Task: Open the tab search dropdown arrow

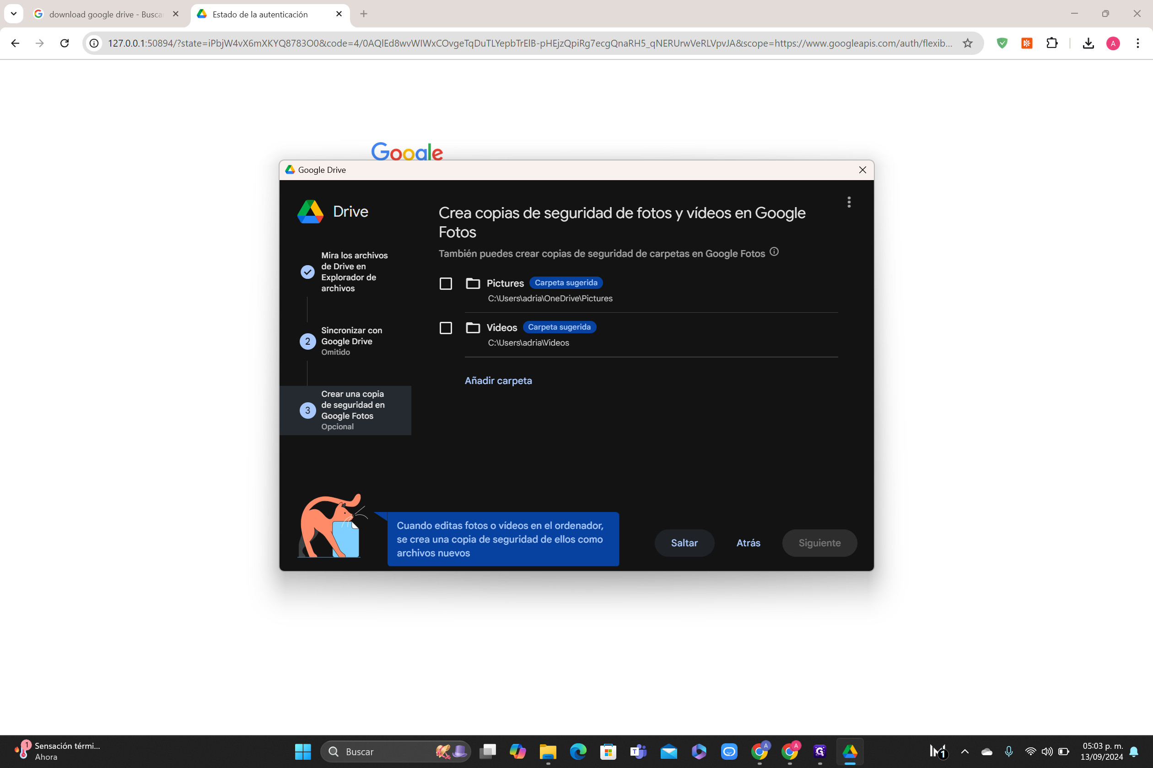Action: tap(14, 14)
